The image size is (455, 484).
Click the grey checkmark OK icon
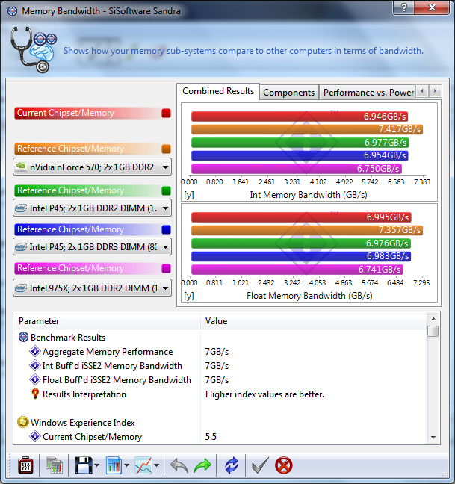tap(260, 465)
